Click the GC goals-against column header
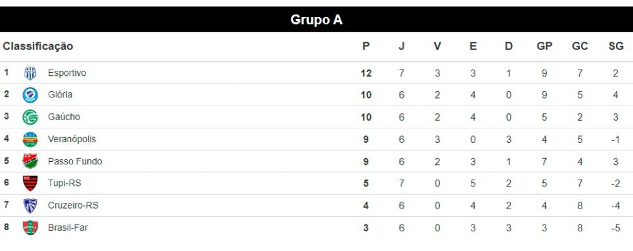 [580, 46]
